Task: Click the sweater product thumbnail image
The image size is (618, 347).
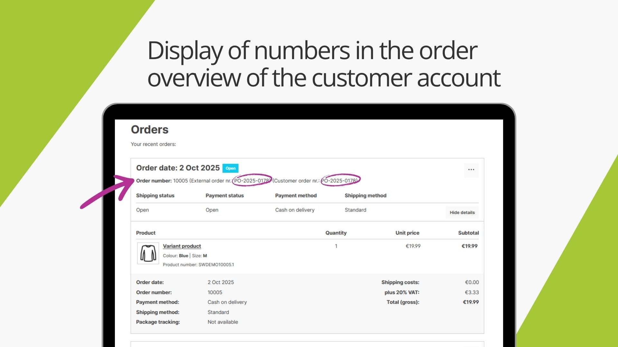Action: coord(148,253)
